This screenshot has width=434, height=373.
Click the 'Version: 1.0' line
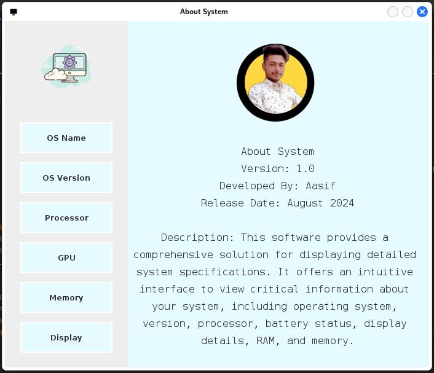point(277,168)
